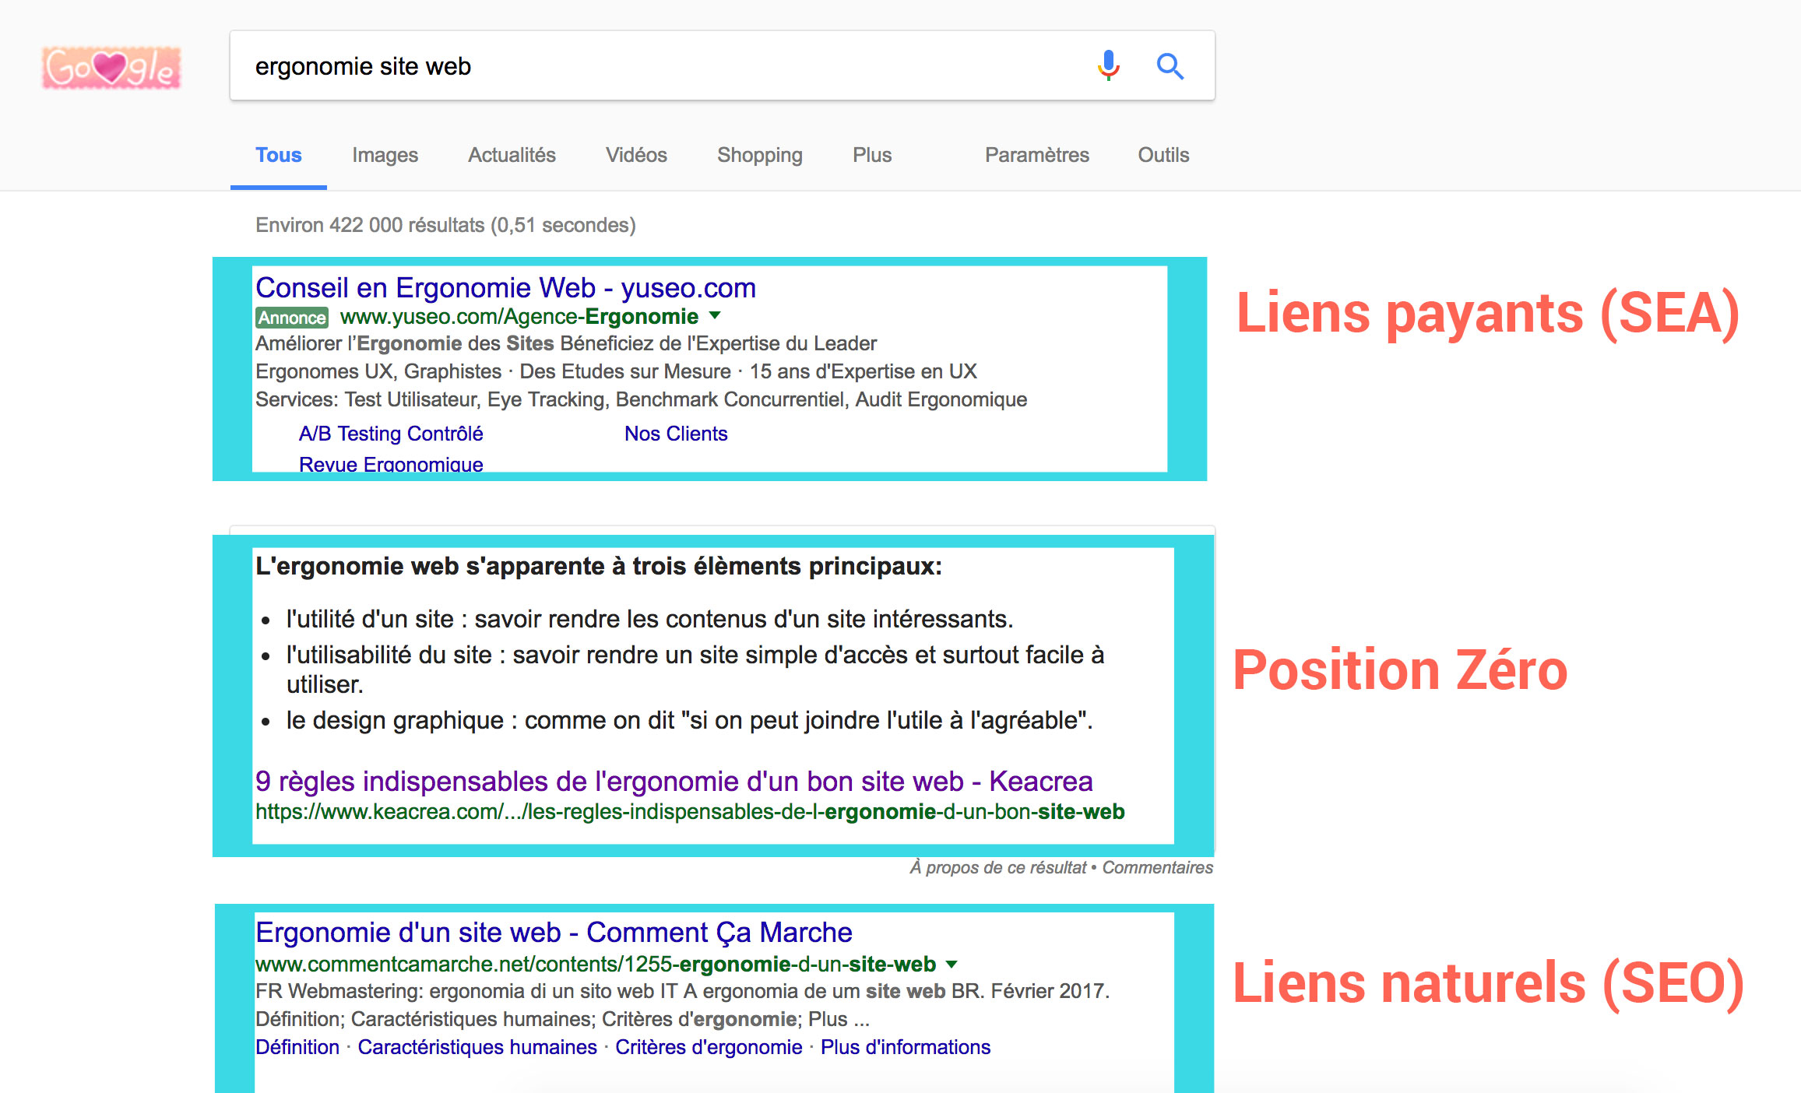Click the Google heart logo
Image resolution: width=1801 pixels, height=1093 pixels.
coord(111,68)
